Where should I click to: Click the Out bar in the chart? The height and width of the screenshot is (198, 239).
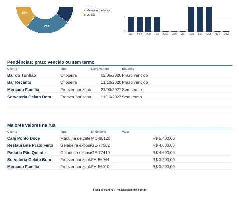[209, 19]
